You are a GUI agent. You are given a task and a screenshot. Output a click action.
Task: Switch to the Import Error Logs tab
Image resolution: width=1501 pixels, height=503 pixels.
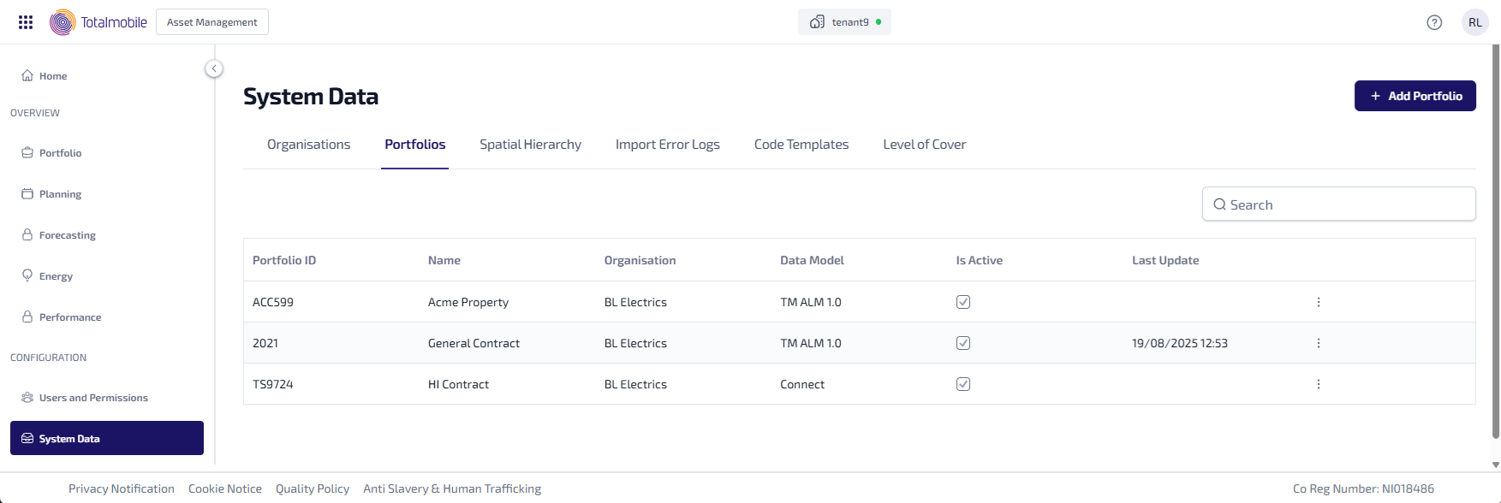(x=667, y=145)
